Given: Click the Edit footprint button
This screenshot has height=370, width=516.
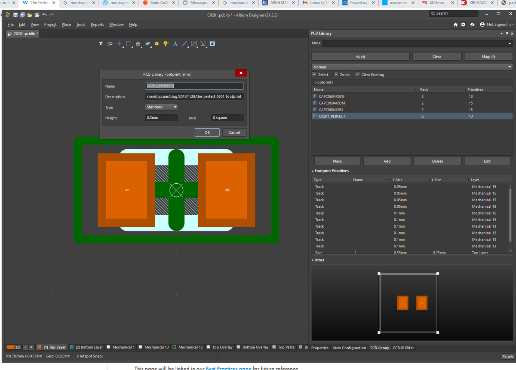Looking at the screenshot, I should (487, 161).
